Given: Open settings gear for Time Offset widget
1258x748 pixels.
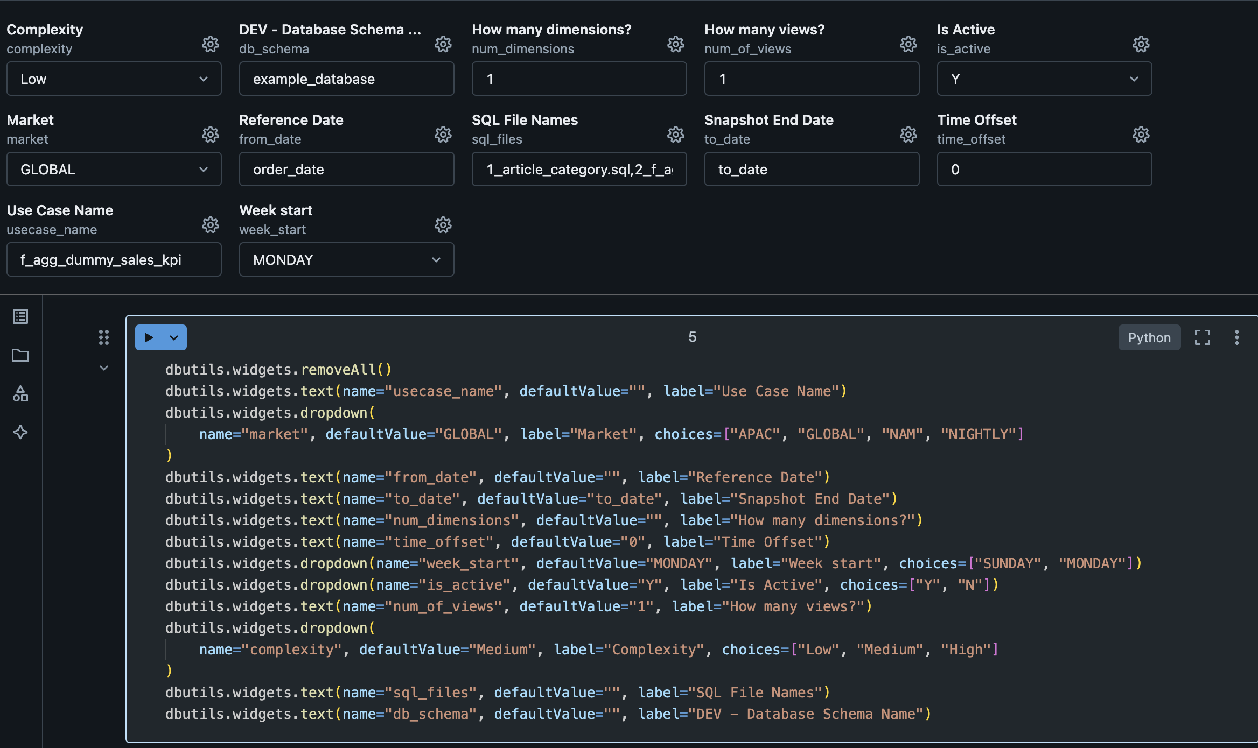Looking at the screenshot, I should 1141,135.
